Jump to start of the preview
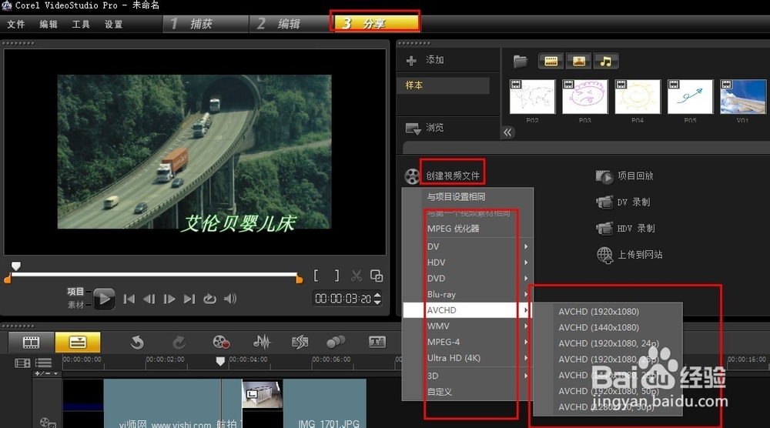Viewport: 770px width, 428px height. tap(129, 299)
